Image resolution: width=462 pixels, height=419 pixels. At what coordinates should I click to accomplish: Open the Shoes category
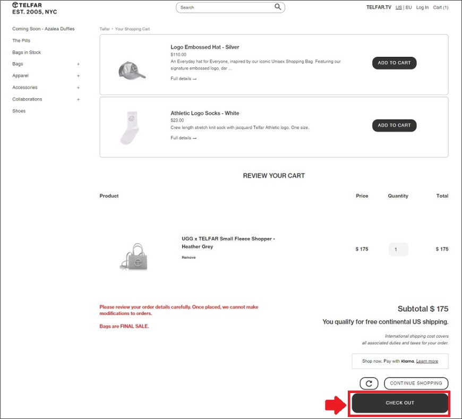(19, 111)
